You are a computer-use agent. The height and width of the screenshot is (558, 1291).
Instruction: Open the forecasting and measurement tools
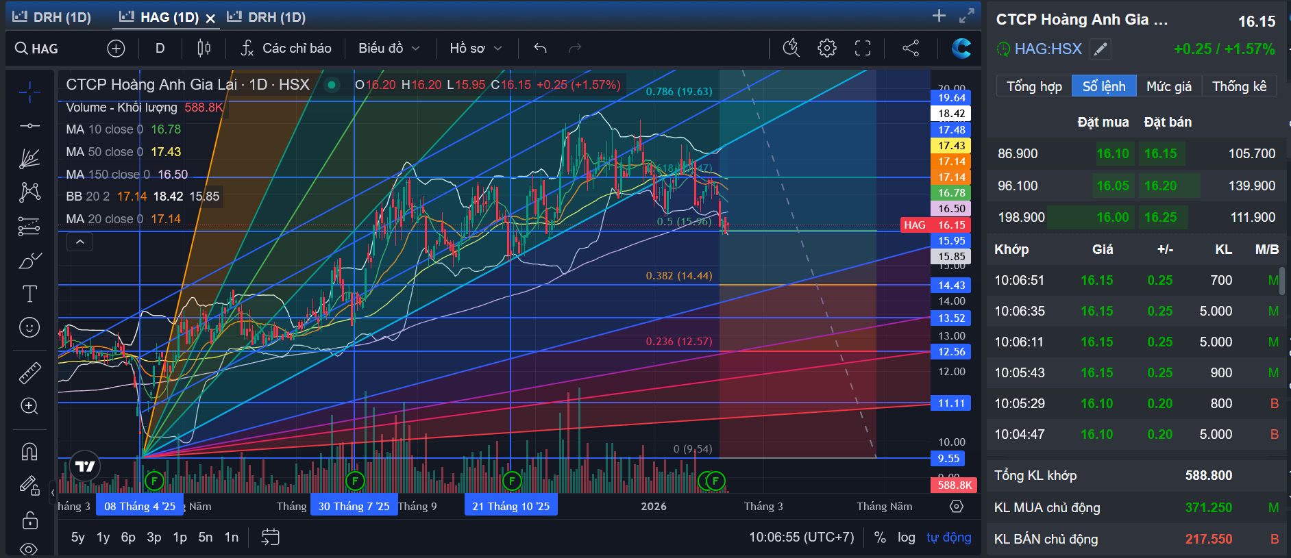coord(29,225)
